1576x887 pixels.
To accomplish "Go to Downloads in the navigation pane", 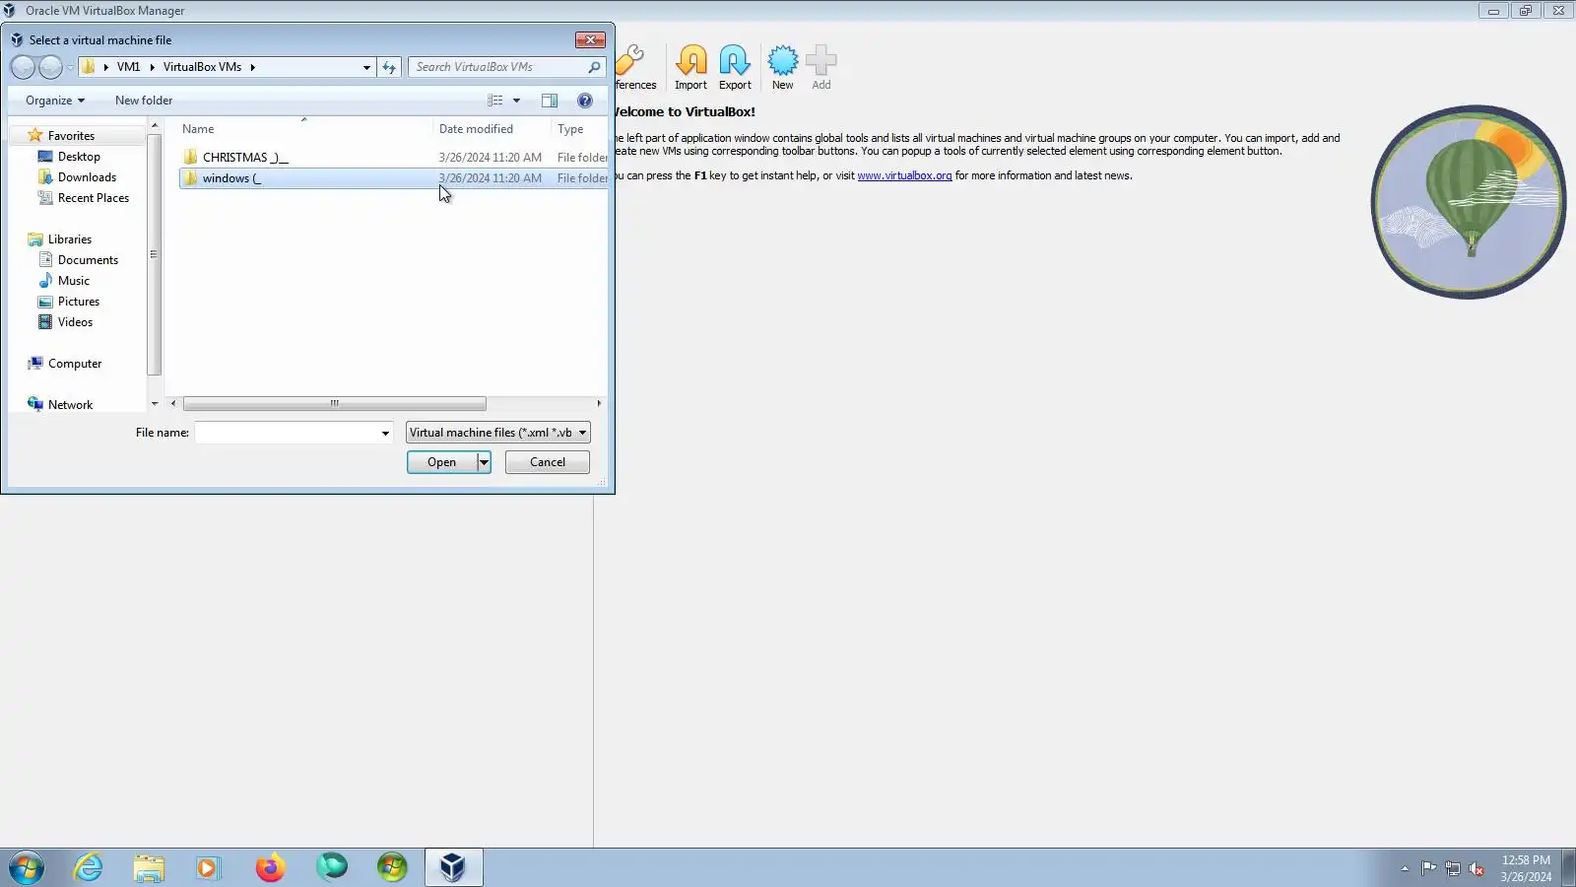I will [87, 177].
